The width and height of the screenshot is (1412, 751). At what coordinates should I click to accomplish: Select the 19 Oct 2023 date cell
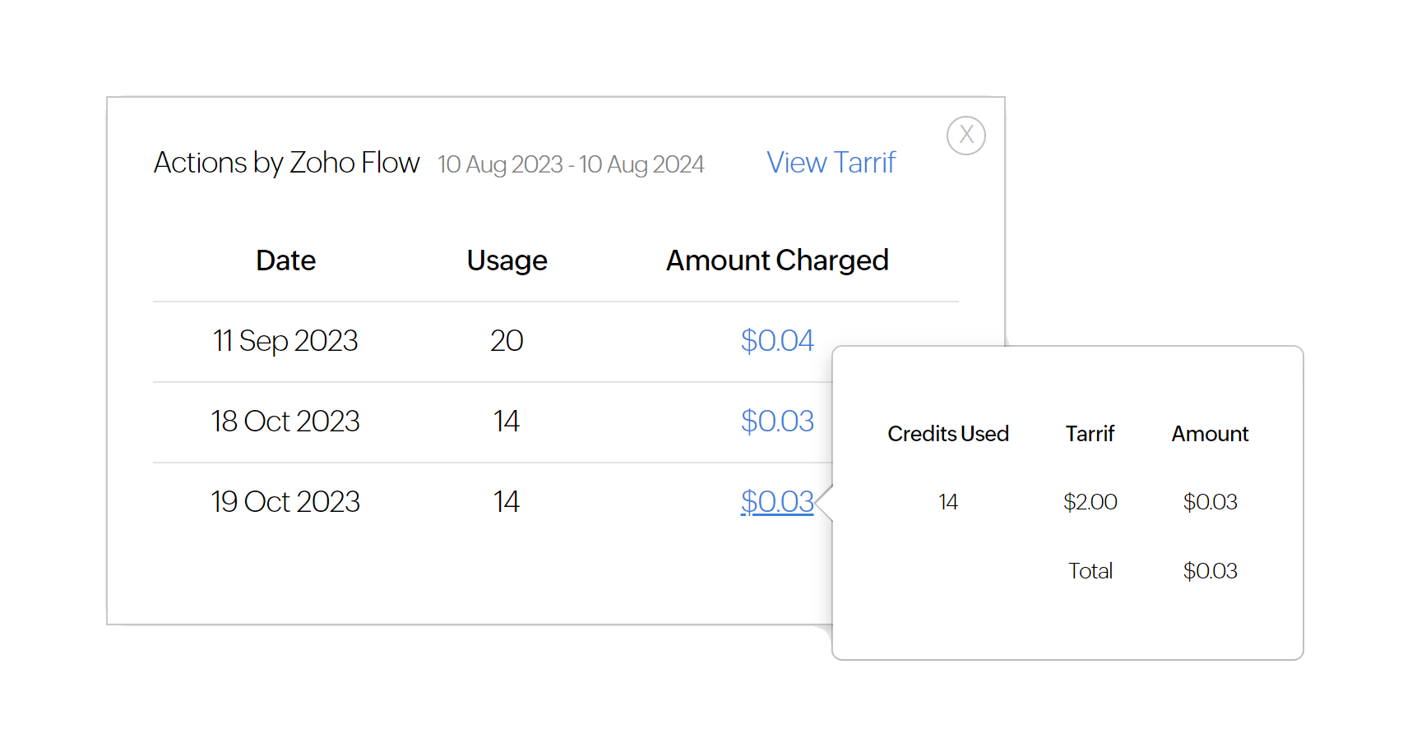tap(285, 502)
